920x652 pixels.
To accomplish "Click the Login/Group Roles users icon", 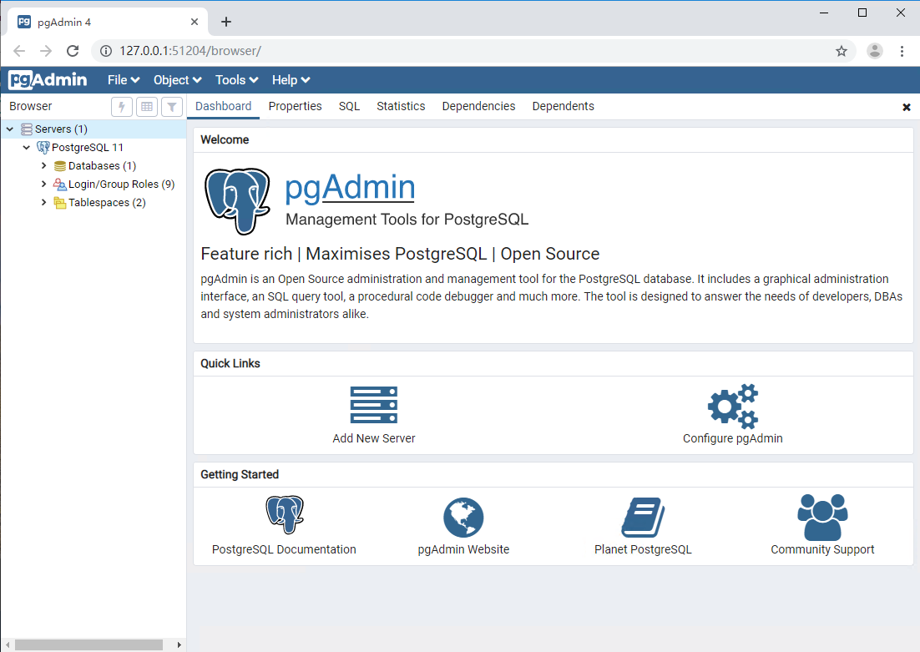I will [x=60, y=184].
